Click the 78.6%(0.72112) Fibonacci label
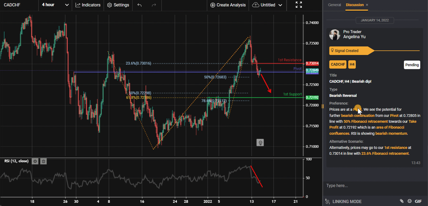The width and height of the screenshot is (428, 206). pos(214,101)
